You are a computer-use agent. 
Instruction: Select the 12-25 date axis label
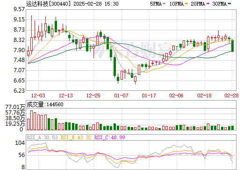coord(93,95)
